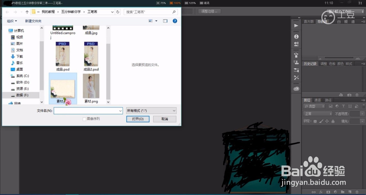
Task: Click the 取消 button
Action: click(165, 119)
